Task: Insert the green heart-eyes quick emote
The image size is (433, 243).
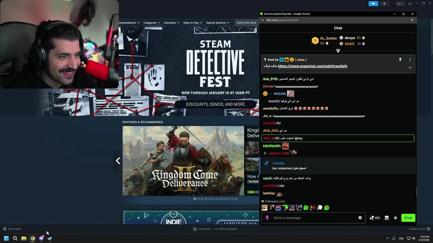Action: tap(327, 208)
